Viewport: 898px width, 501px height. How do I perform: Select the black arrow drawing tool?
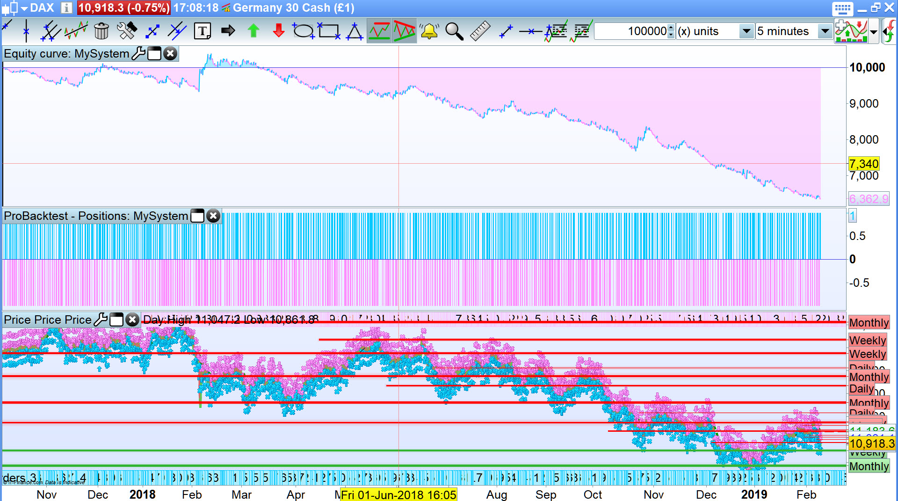tap(228, 31)
